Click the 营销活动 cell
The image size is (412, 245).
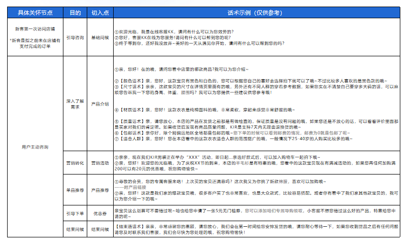click(100, 163)
